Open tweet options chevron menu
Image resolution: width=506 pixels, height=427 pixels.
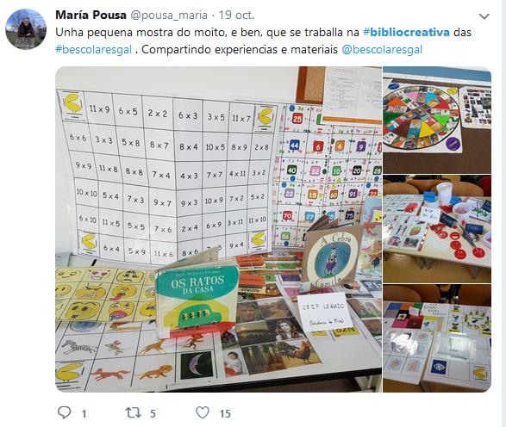pyautogui.click(x=484, y=16)
